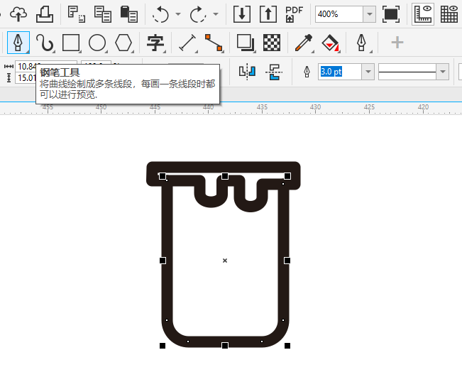Open the line style selector
The width and height of the screenshot is (462, 377).
(x=413, y=72)
